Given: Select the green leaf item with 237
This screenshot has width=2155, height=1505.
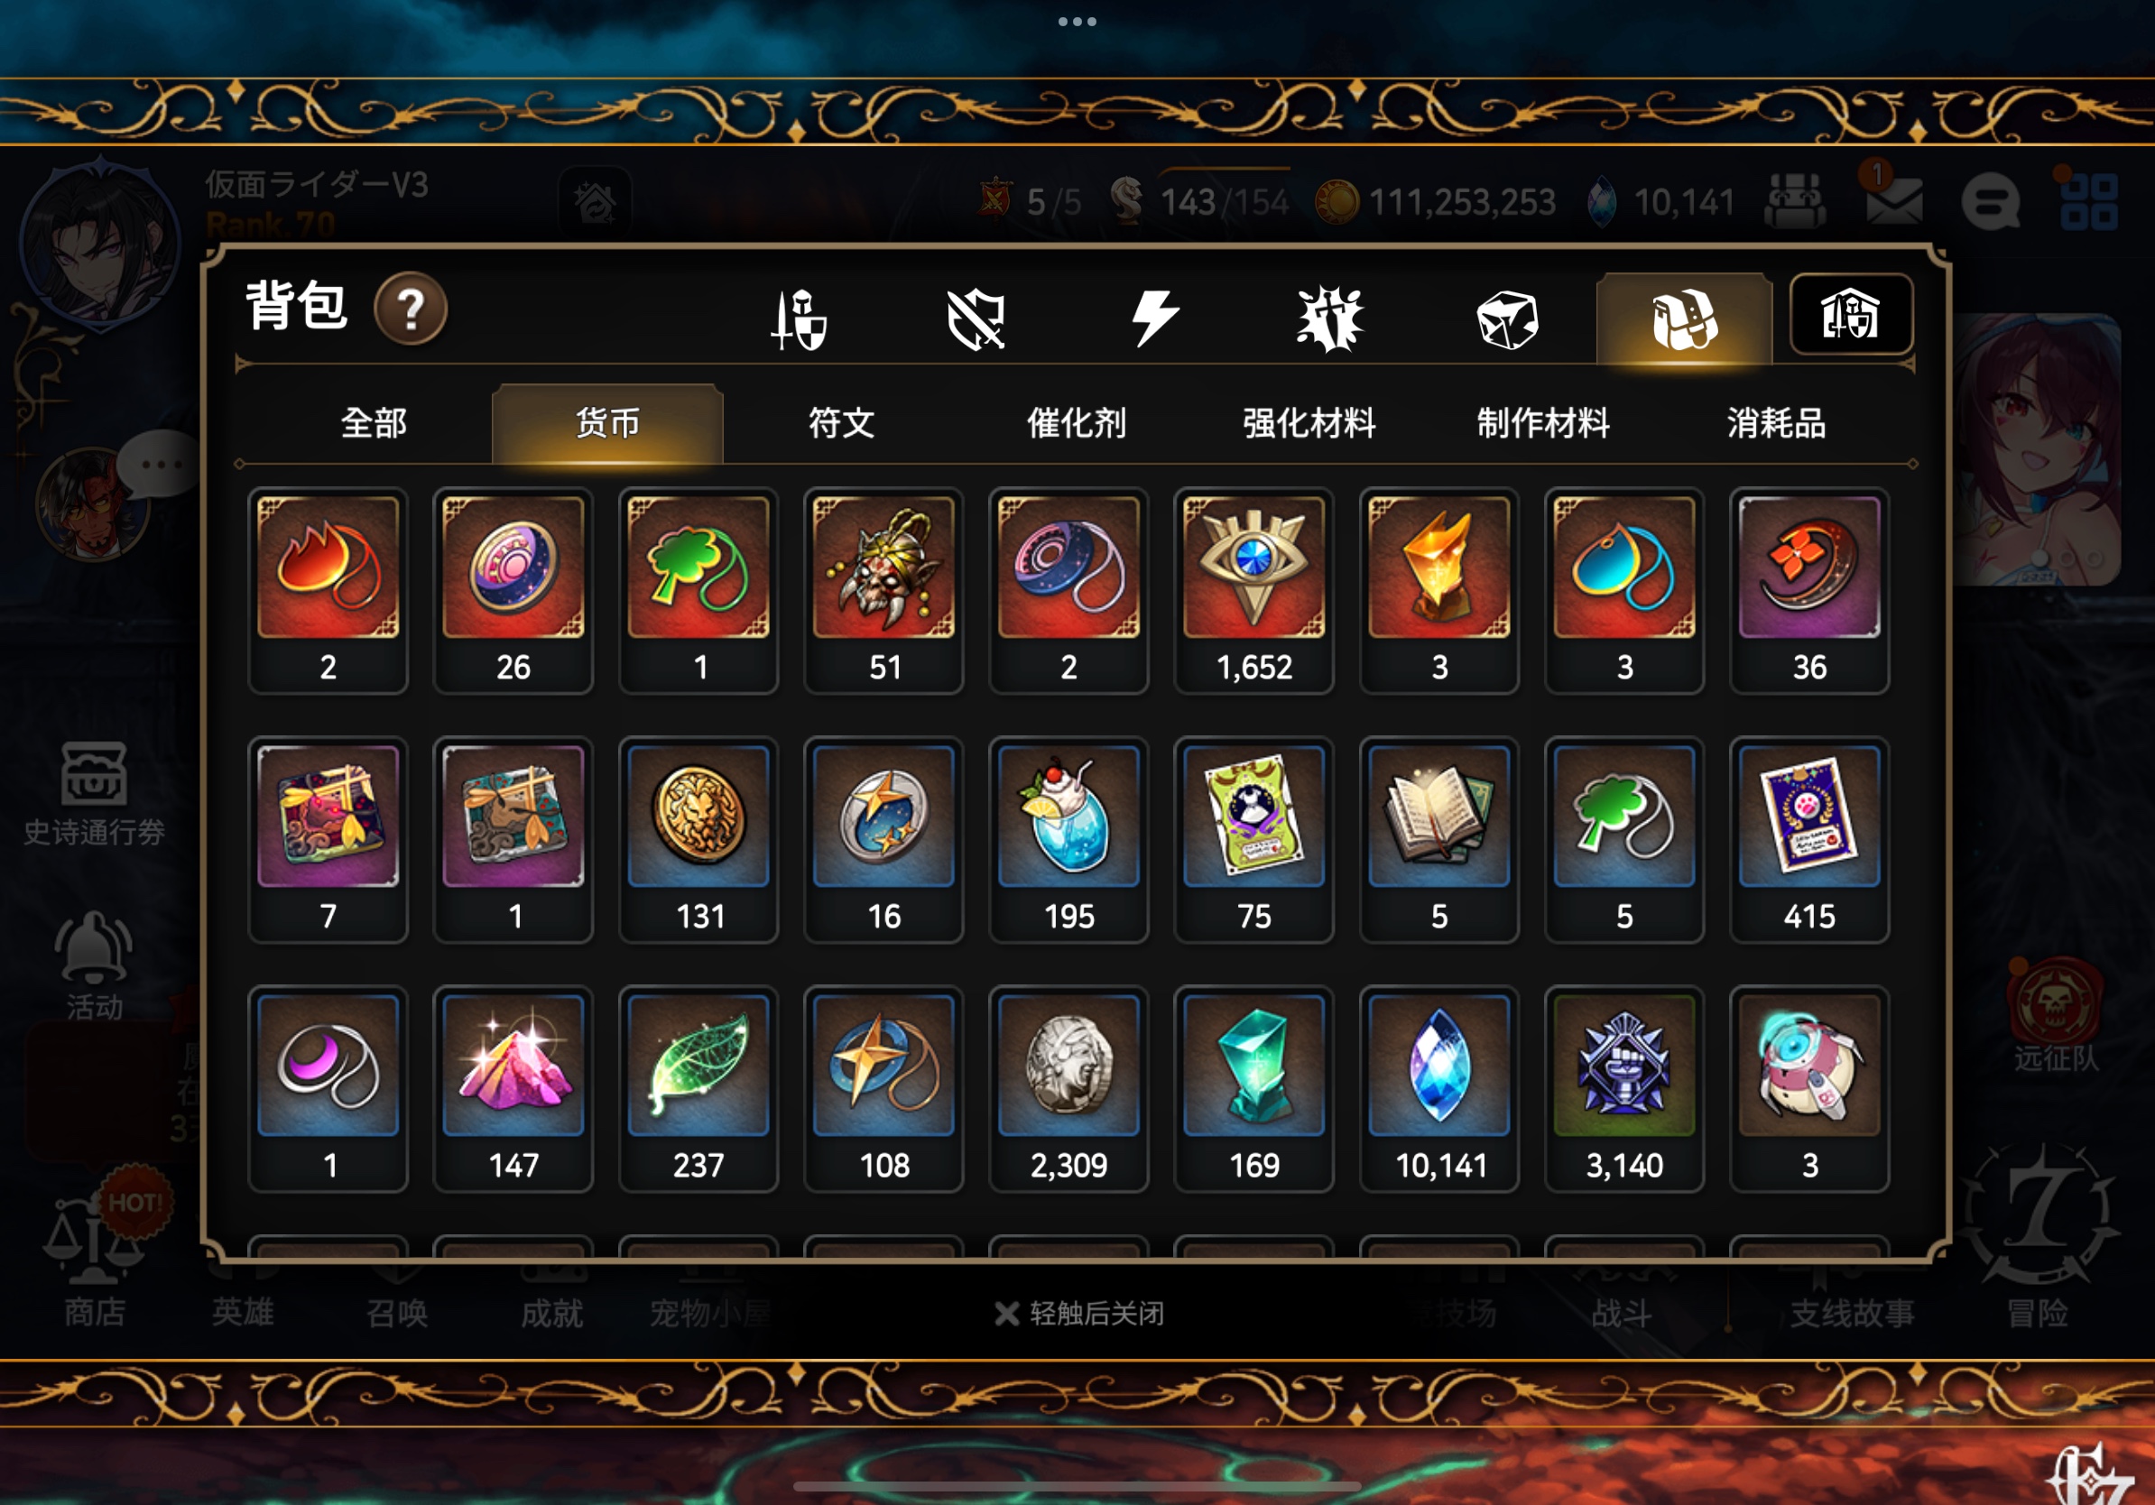Looking at the screenshot, I should (698, 1089).
